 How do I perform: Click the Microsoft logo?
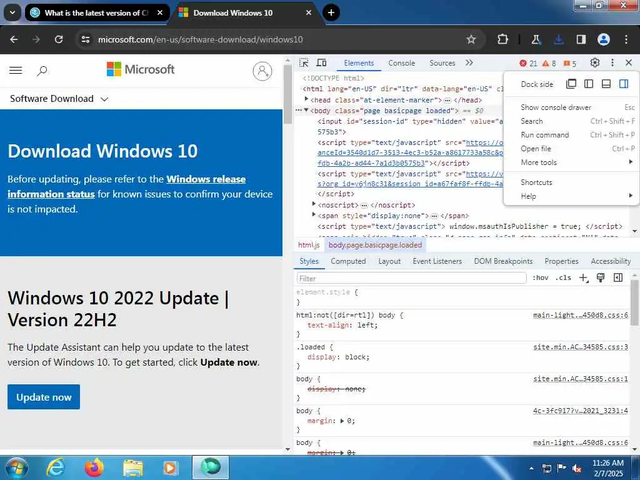pos(141,69)
